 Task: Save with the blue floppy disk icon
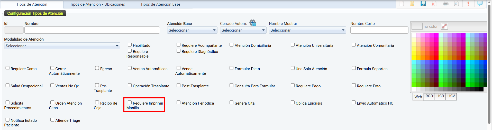423,4
